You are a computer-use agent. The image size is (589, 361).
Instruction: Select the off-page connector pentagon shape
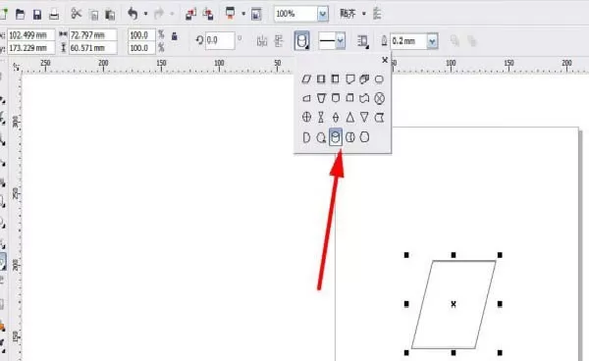coord(350,78)
